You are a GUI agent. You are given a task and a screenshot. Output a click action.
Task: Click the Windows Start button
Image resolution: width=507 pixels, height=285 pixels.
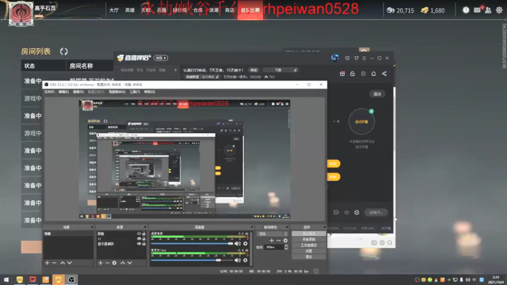6,279
